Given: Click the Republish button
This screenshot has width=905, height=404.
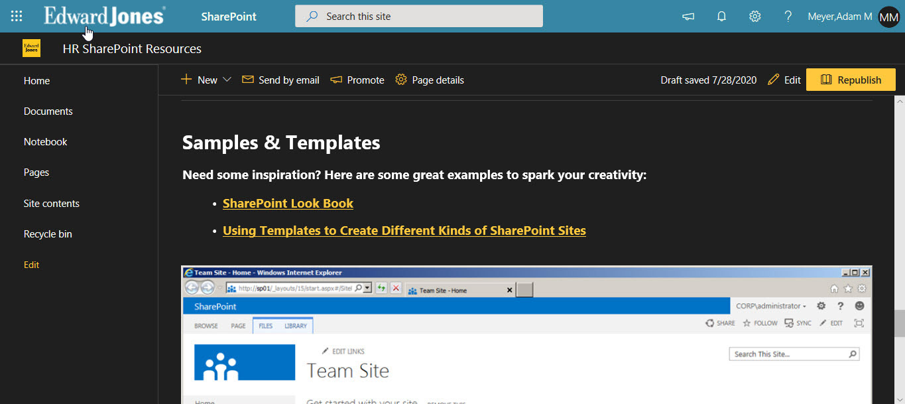Looking at the screenshot, I should (x=851, y=80).
